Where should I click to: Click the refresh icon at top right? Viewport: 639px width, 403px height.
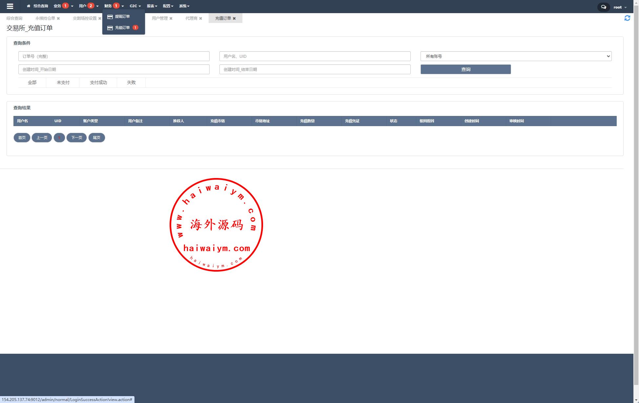coord(627,18)
